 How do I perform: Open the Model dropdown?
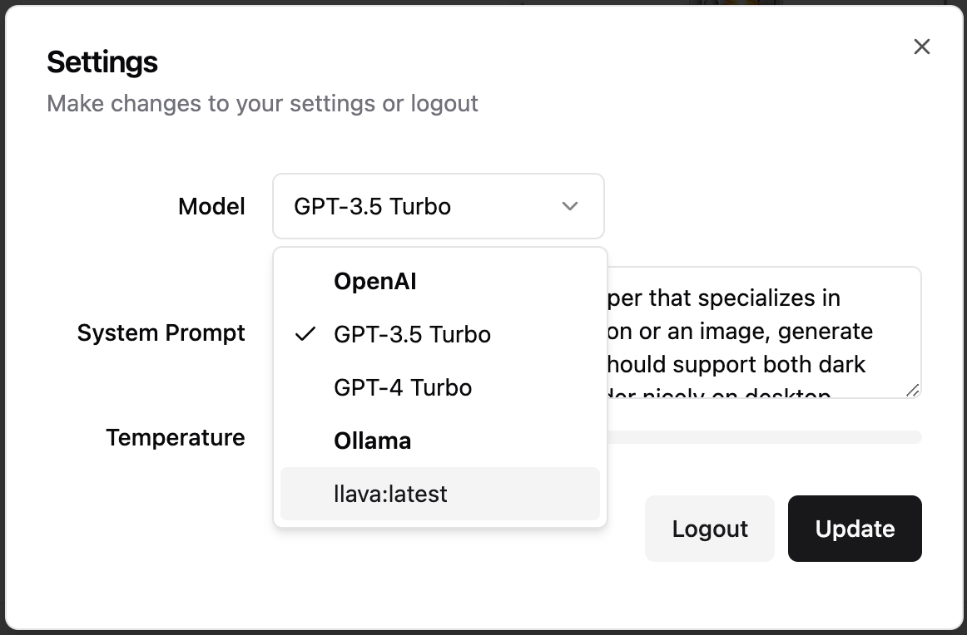[x=439, y=206]
